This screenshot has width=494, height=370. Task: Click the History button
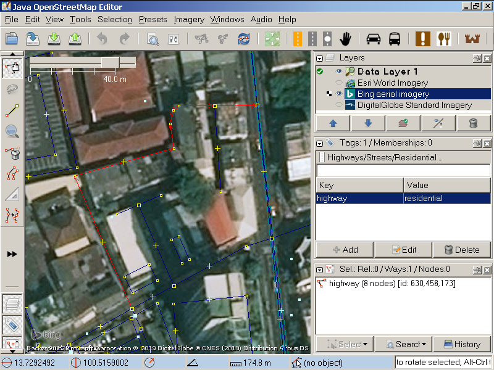tap(462, 344)
